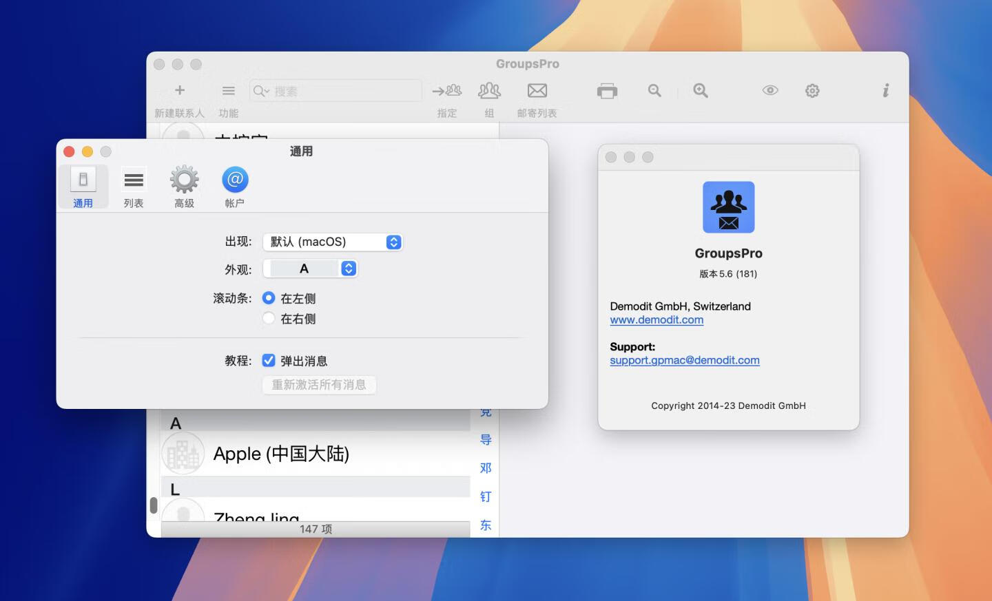Image resolution: width=992 pixels, height=601 pixels.
Task: Toggle the 弹出消息 checkbox
Action: coord(269,360)
